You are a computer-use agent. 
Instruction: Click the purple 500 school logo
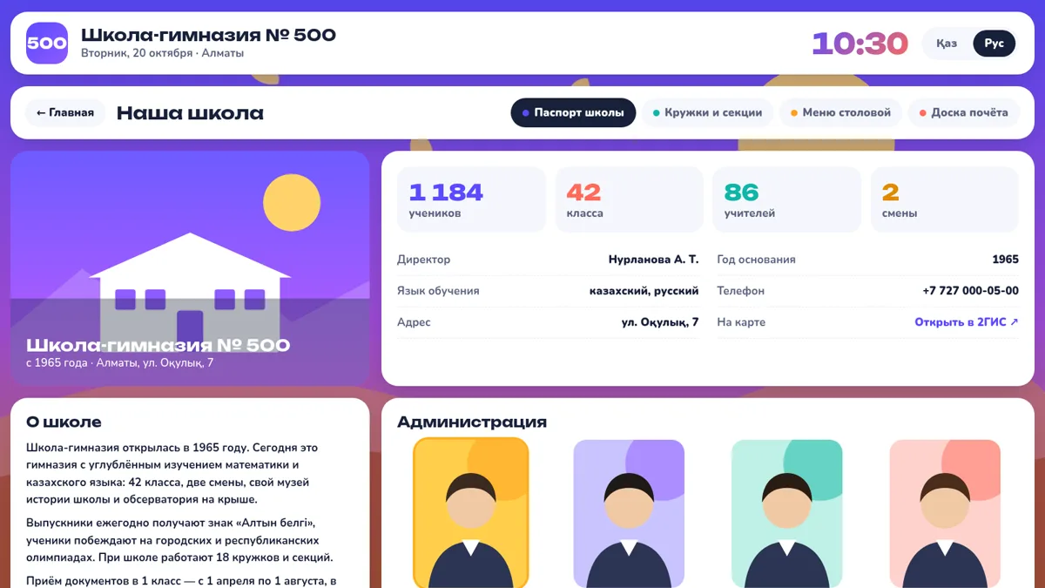[x=47, y=44]
